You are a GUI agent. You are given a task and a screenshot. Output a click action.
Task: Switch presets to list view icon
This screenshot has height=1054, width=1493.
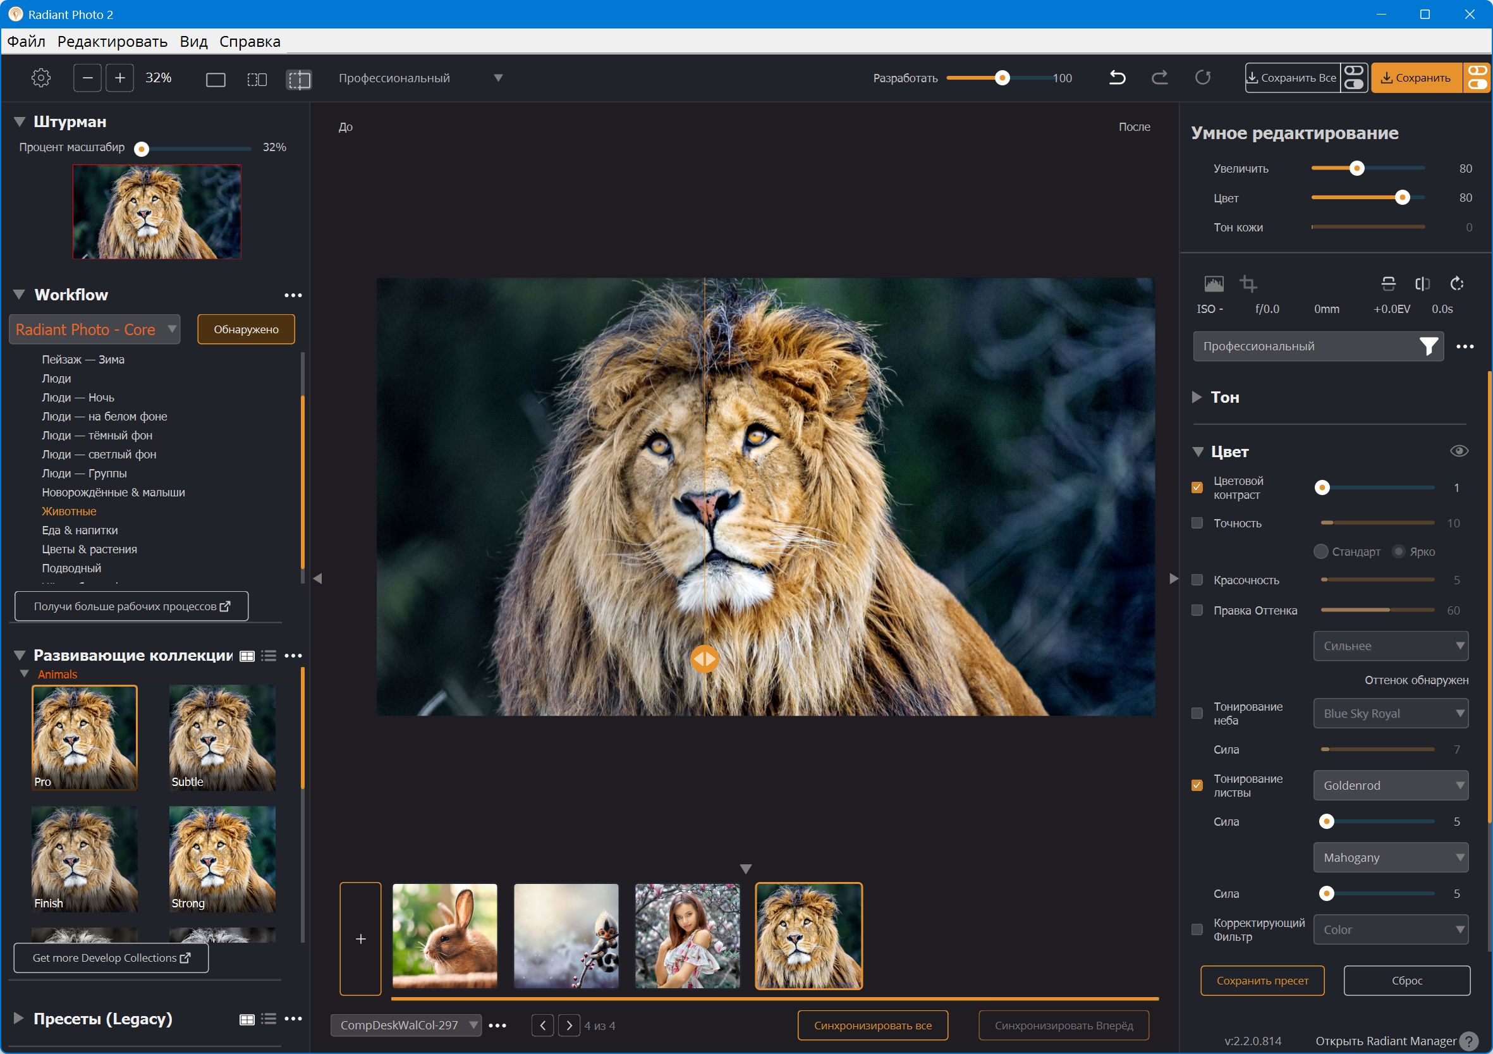(269, 1019)
